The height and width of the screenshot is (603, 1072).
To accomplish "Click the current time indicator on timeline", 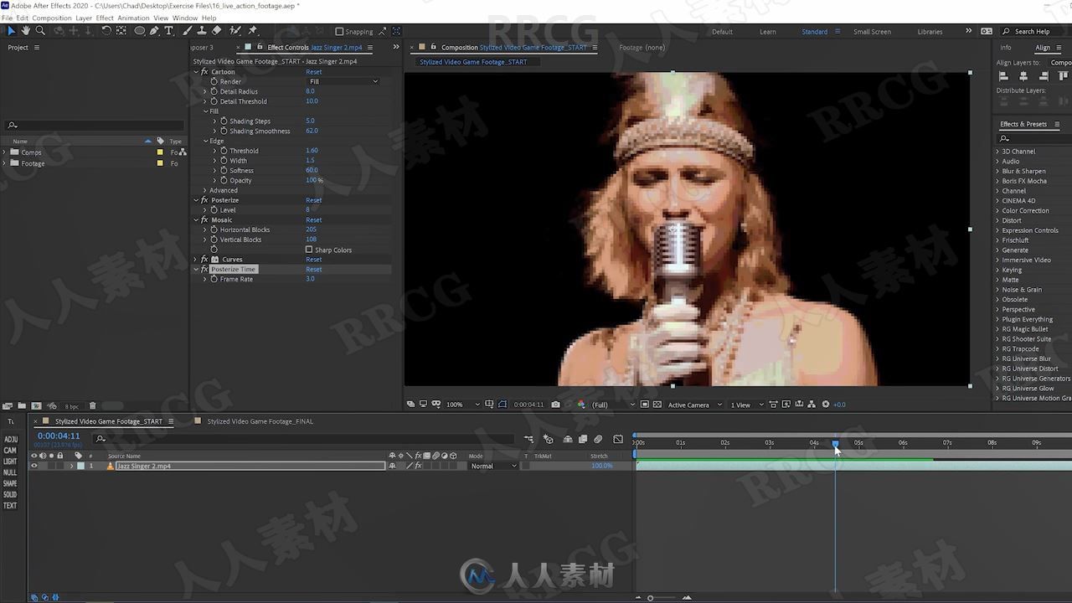I will (x=835, y=443).
